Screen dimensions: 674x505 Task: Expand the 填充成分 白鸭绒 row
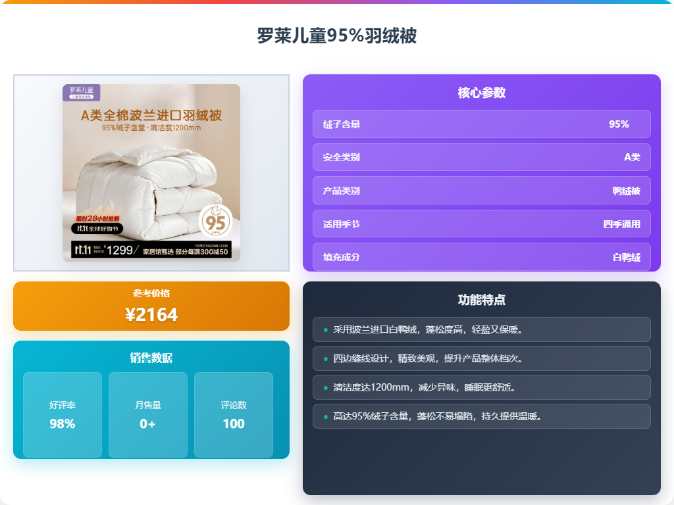pos(481,256)
